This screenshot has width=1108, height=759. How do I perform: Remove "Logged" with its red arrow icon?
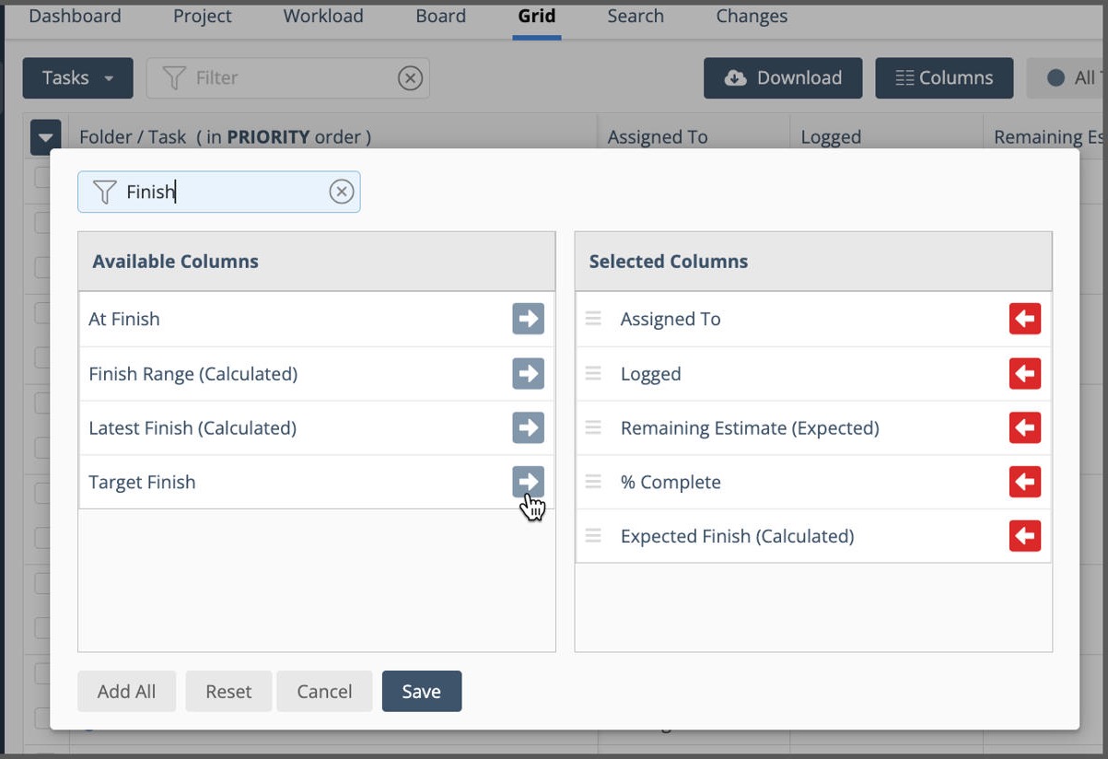pyautogui.click(x=1024, y=373)
